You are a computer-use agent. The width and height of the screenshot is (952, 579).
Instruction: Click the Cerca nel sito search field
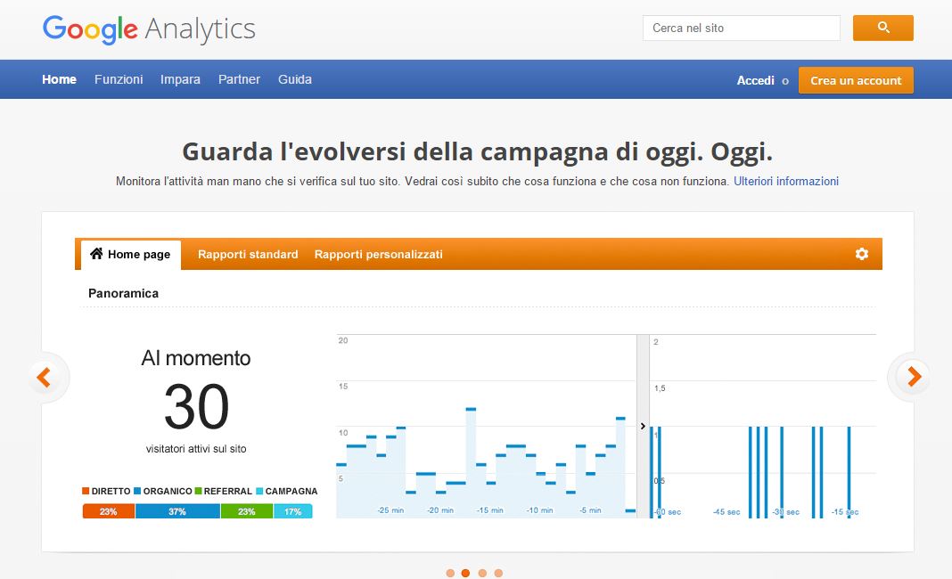pos(742,28)
